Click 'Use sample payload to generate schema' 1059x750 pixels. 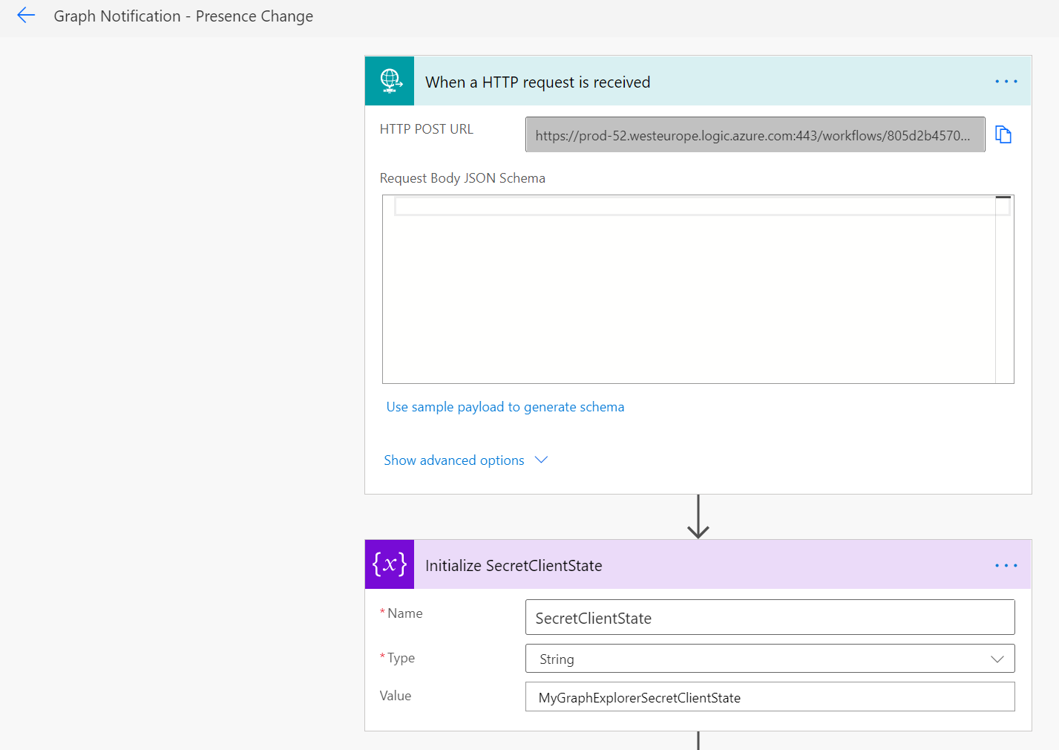coord(505,407)
